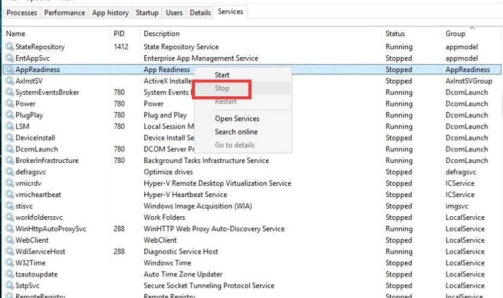The width and height of the screenshot is (503, 298).
Task: Sort by the Description column header
Action: click(x=261, y=34)
